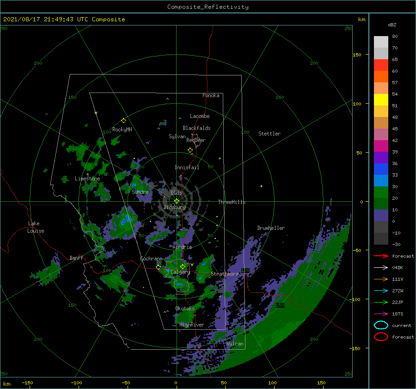The height and width of the screenshot is (389, 416).
Task: Click the Vulcan city label
Action: coord(235,344)
